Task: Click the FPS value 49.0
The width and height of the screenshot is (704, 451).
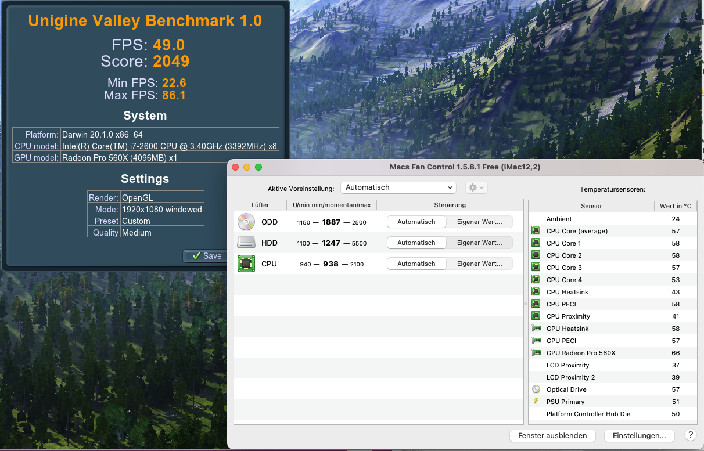Action: 169,45
